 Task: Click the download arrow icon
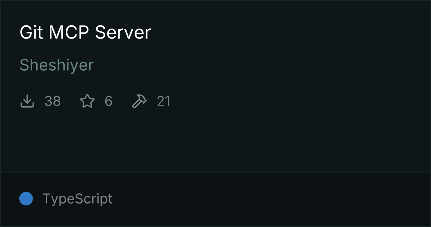click(x=27, y=101)
